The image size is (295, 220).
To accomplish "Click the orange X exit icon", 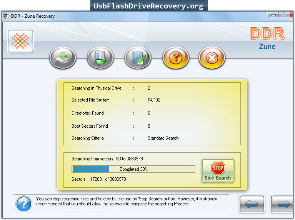I will (x=212, y=58).
